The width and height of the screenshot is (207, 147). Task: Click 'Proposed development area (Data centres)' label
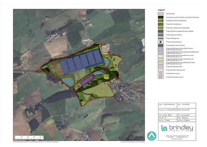click(179, 49)
